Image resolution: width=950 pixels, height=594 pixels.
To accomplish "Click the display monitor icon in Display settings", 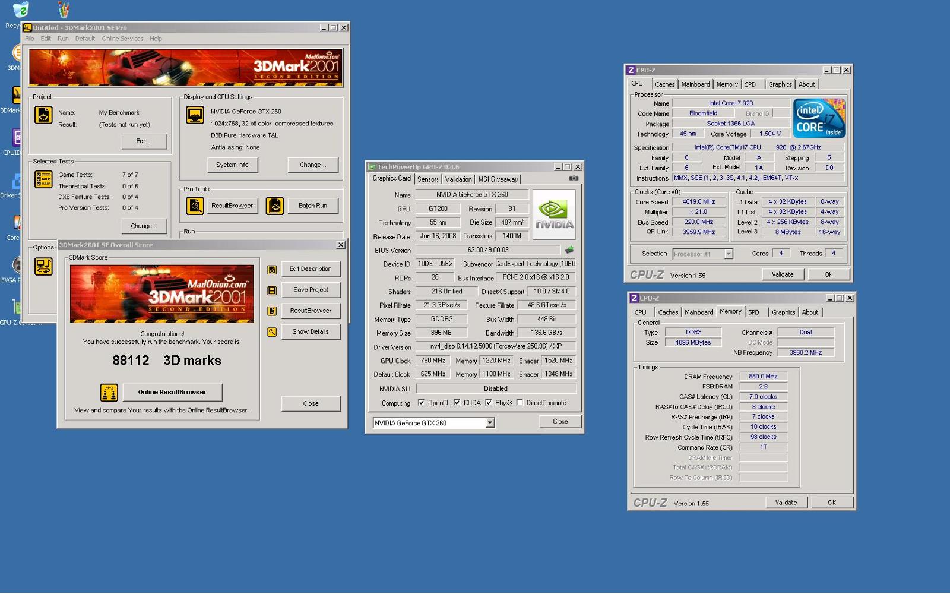I will click(195, 115).
